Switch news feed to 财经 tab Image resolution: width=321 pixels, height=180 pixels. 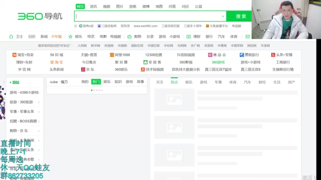[x=262, y=82]
